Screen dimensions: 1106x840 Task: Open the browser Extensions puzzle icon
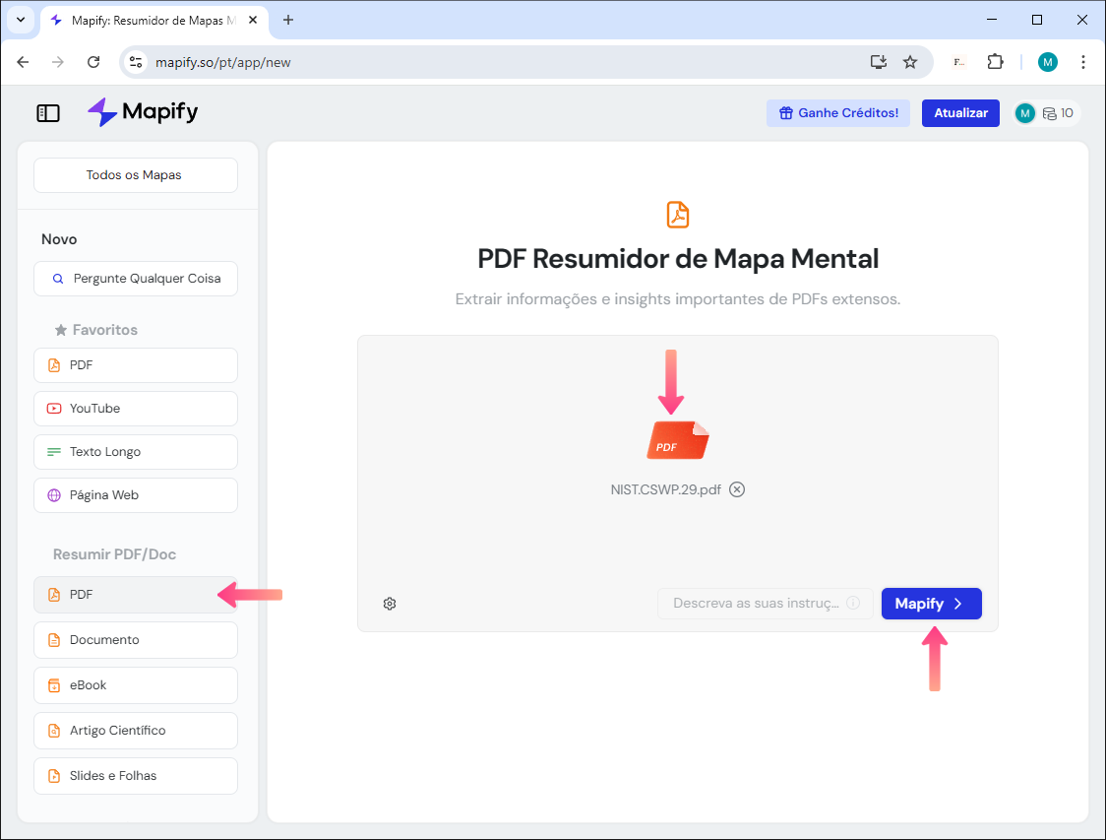click(995, 62)
